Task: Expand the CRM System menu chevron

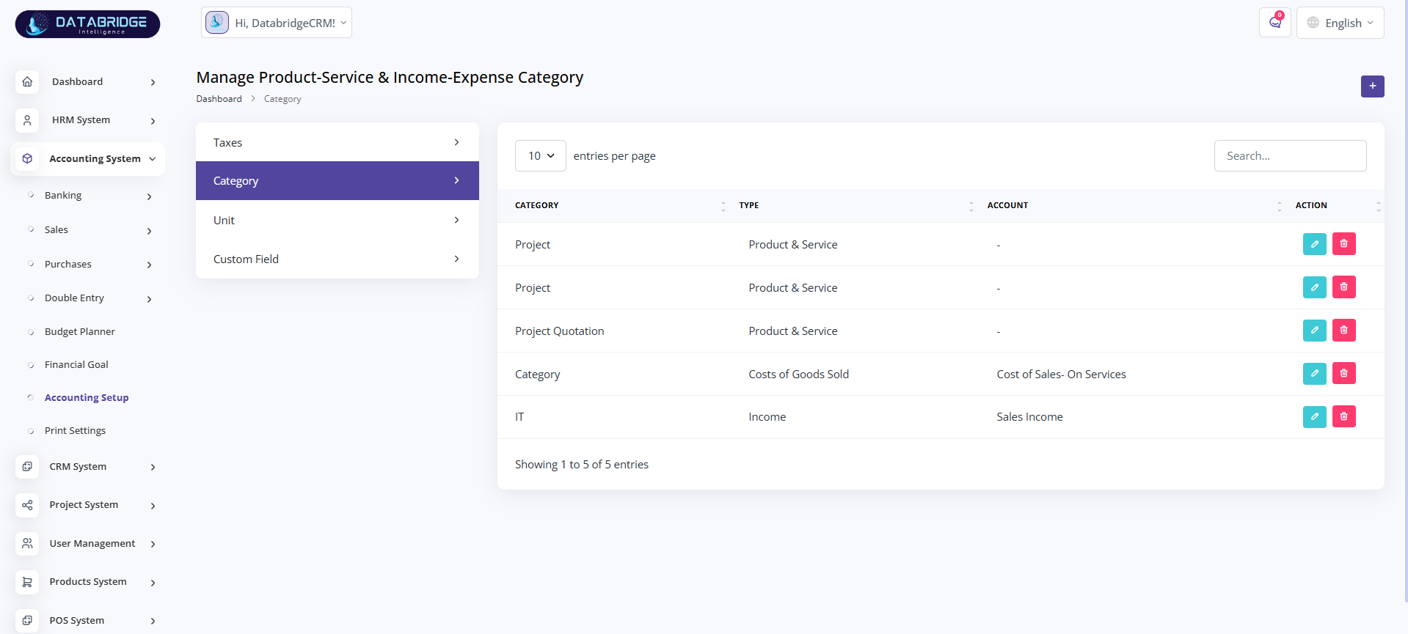Action: pyautogui.click(x=153, y=467)
